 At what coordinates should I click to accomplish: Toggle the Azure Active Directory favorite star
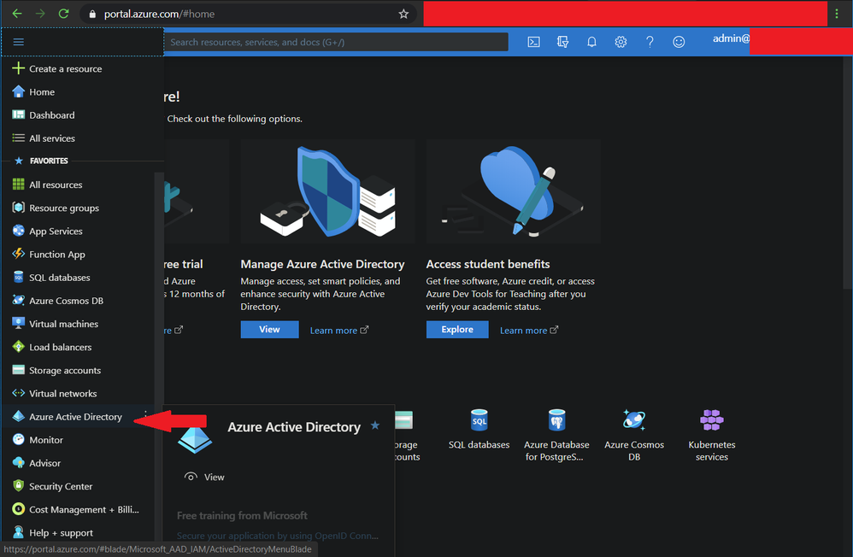pos(375,425)
